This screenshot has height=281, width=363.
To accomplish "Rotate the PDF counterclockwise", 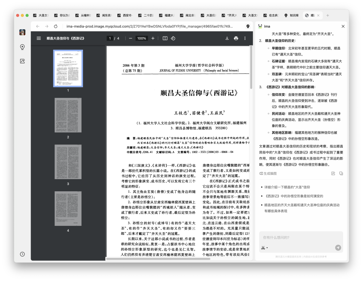I will click(173, 38).
